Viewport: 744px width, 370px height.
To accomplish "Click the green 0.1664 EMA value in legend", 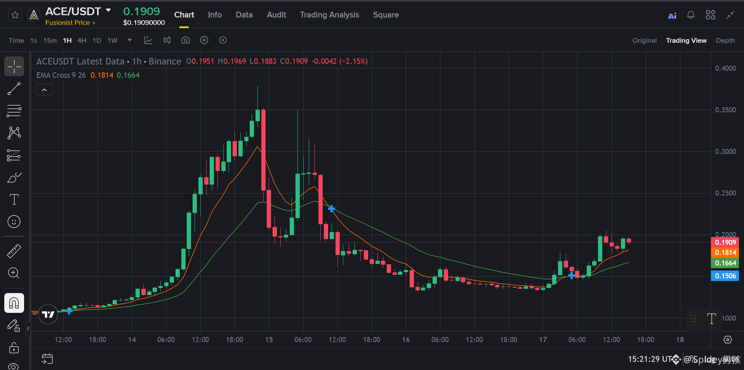I will click(128, 75).
